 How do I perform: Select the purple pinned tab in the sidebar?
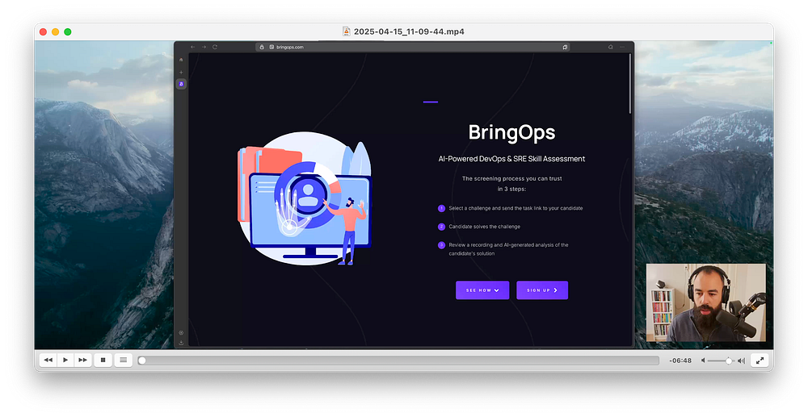coord(181,84)
